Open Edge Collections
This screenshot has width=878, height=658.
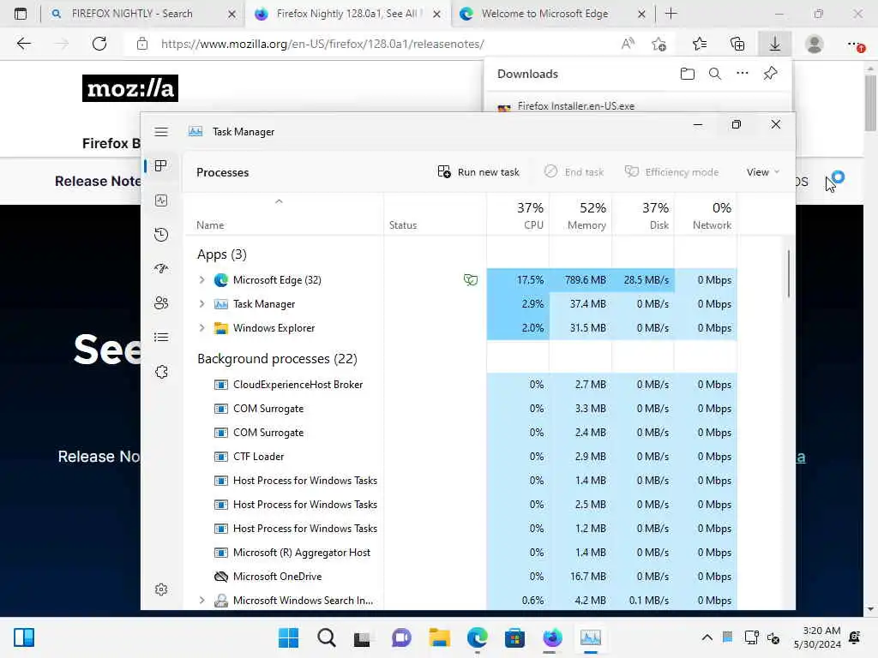coord(737,44)
